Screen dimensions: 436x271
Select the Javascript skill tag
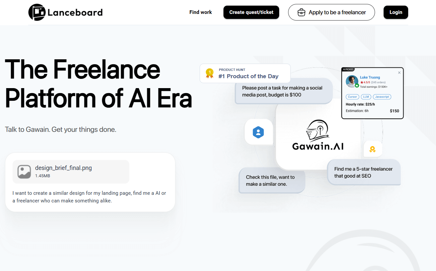(x=382, y=97)
